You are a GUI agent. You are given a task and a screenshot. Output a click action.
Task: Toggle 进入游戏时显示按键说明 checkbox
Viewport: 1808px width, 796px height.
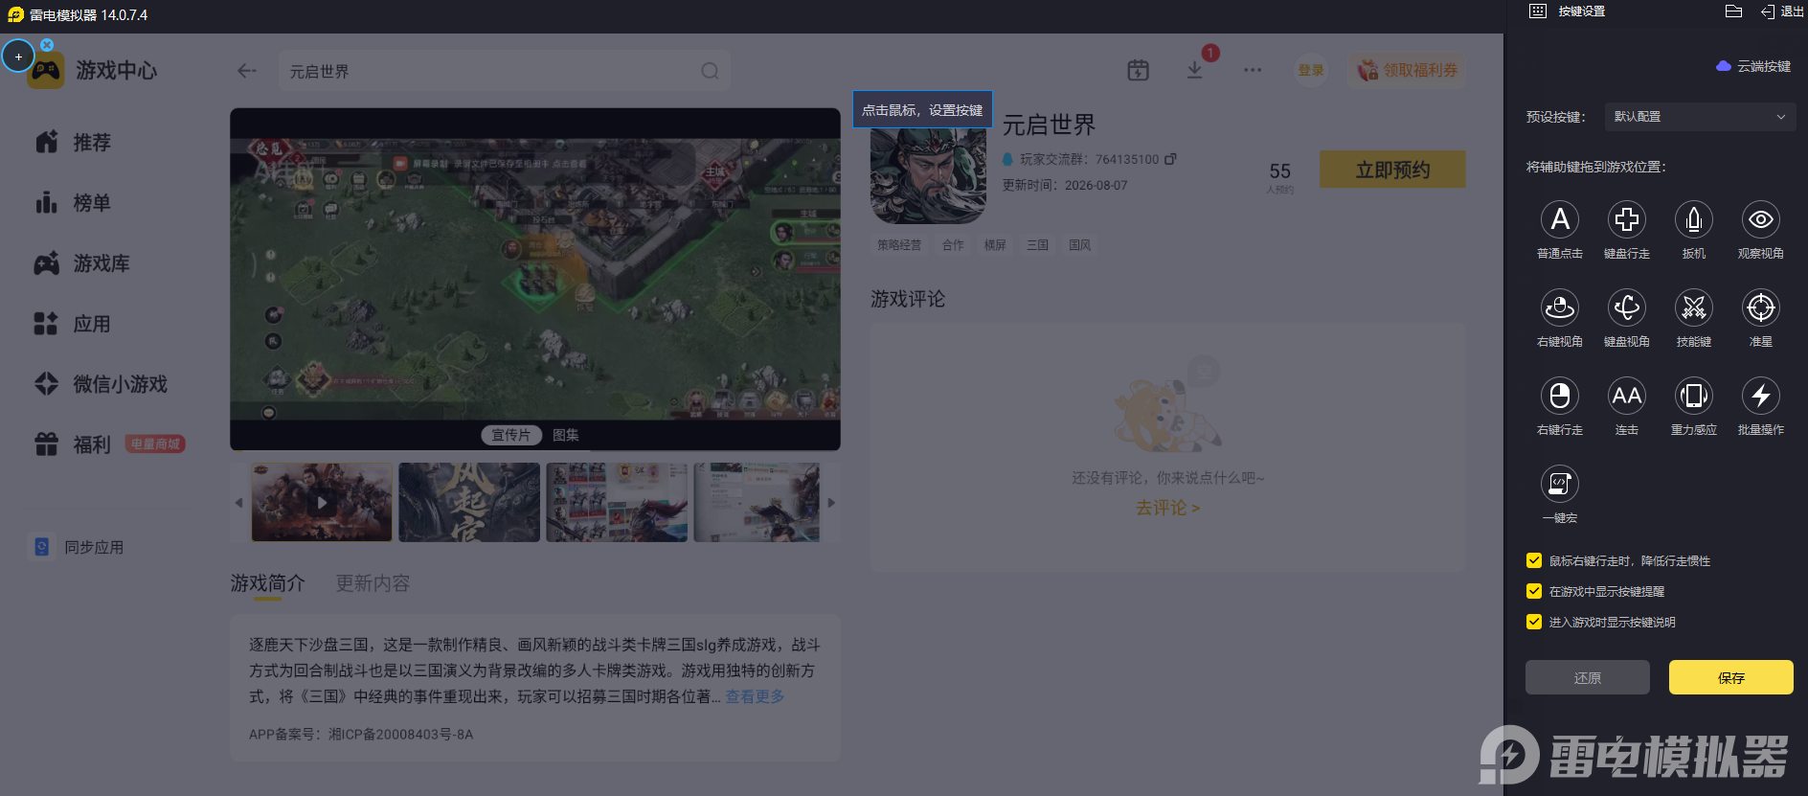click(1534, 622)
